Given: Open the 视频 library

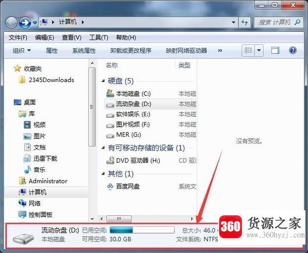Looking at the screenshot, I should [x=35, y=125].
